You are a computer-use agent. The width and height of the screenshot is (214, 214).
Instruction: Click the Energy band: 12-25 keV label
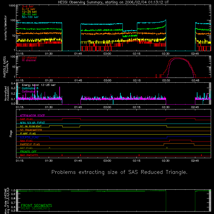[x=39, y=85]
